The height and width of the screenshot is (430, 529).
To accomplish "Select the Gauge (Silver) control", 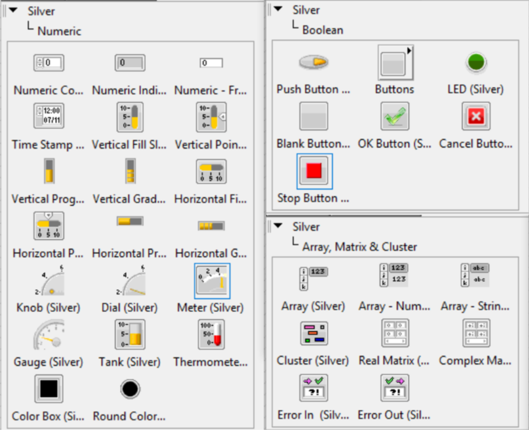I will (x=48, y=334).
